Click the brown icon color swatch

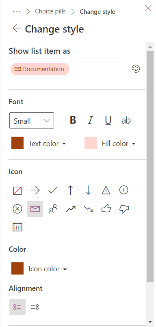(17, 268)
